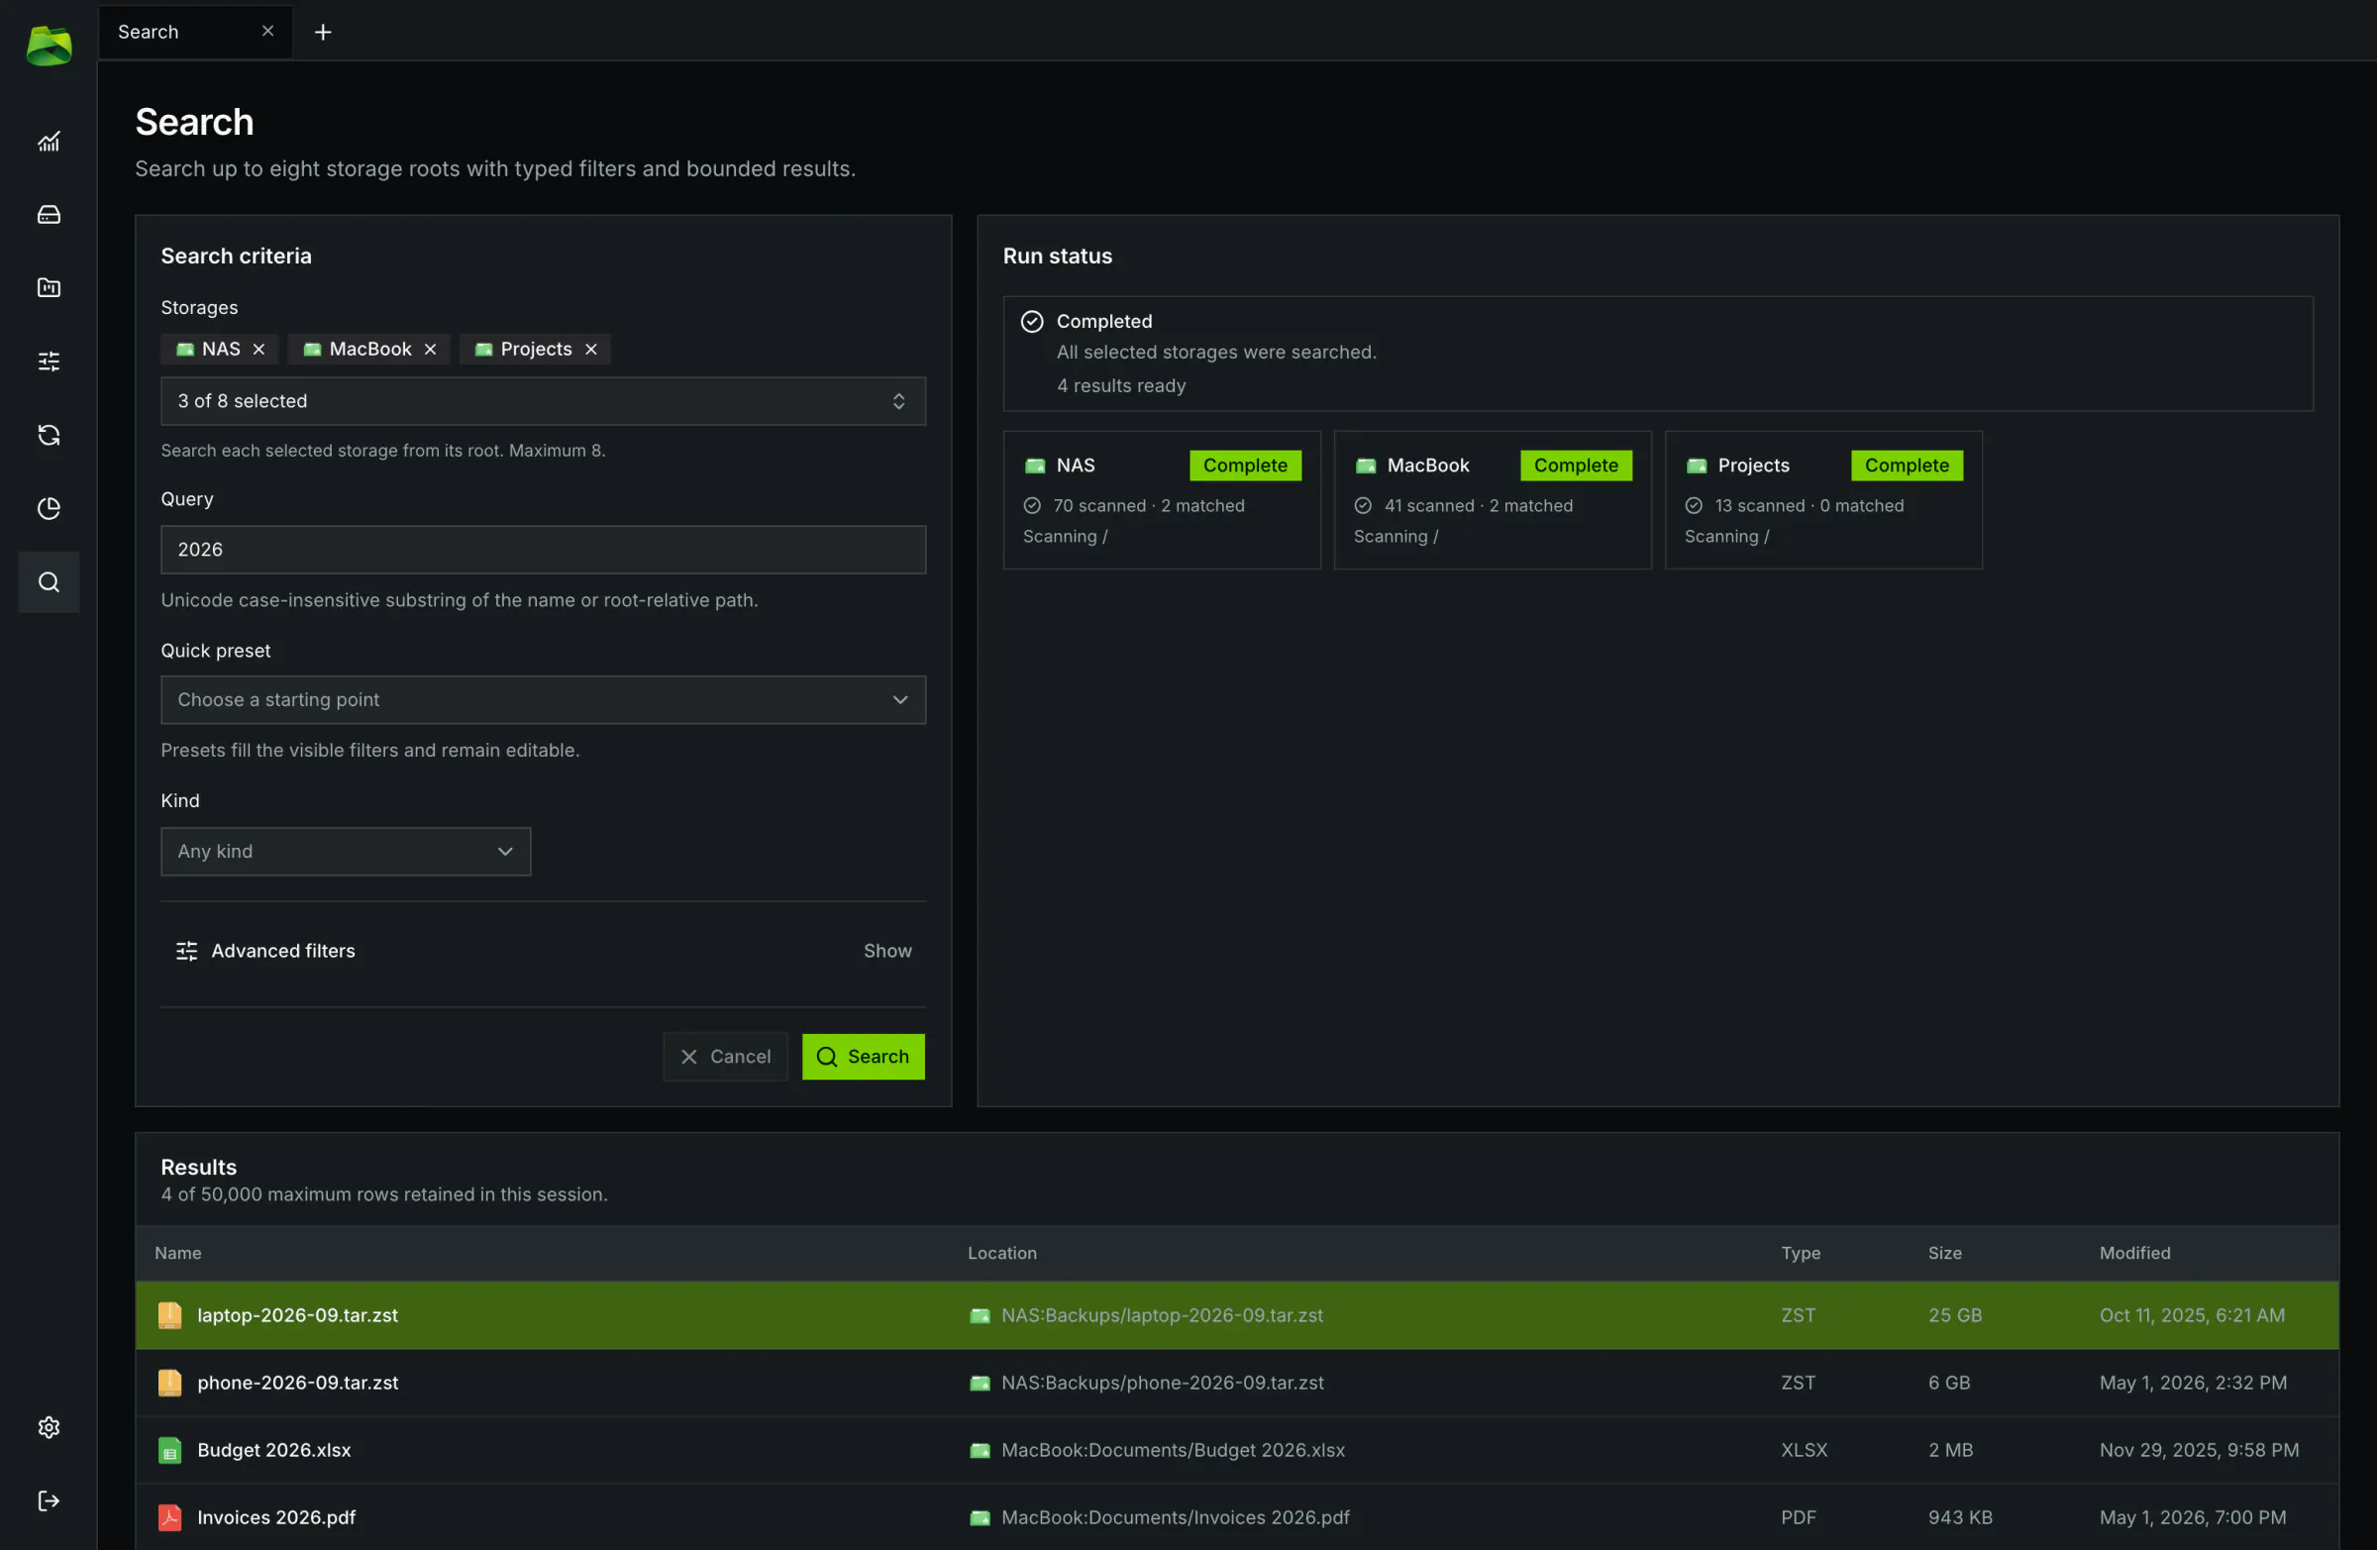2377x1550 pixels.
Task: Close the Search tab
Action: [267, 31]
